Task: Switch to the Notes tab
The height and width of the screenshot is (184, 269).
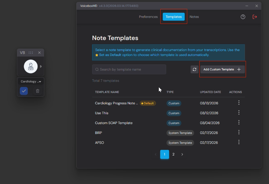Action: pos(194,17)
